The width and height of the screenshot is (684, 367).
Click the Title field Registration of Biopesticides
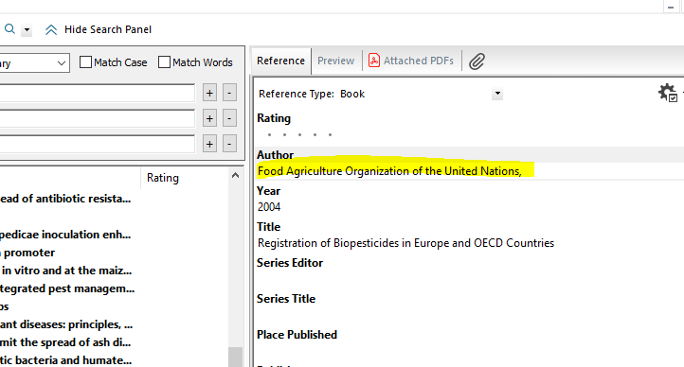coord(405,243)
